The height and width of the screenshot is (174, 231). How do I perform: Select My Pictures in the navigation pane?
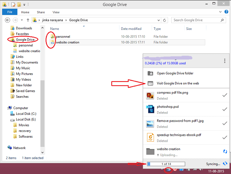click(x=24, y=74)
